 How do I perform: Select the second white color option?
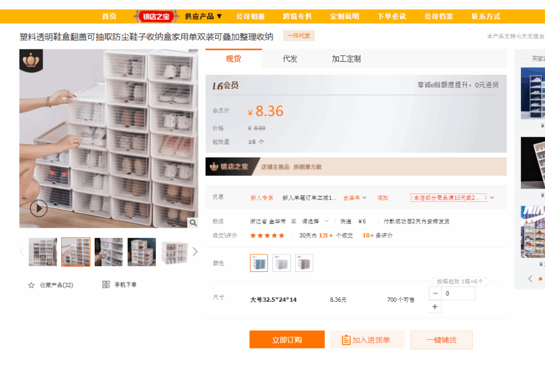coord(282,263)
